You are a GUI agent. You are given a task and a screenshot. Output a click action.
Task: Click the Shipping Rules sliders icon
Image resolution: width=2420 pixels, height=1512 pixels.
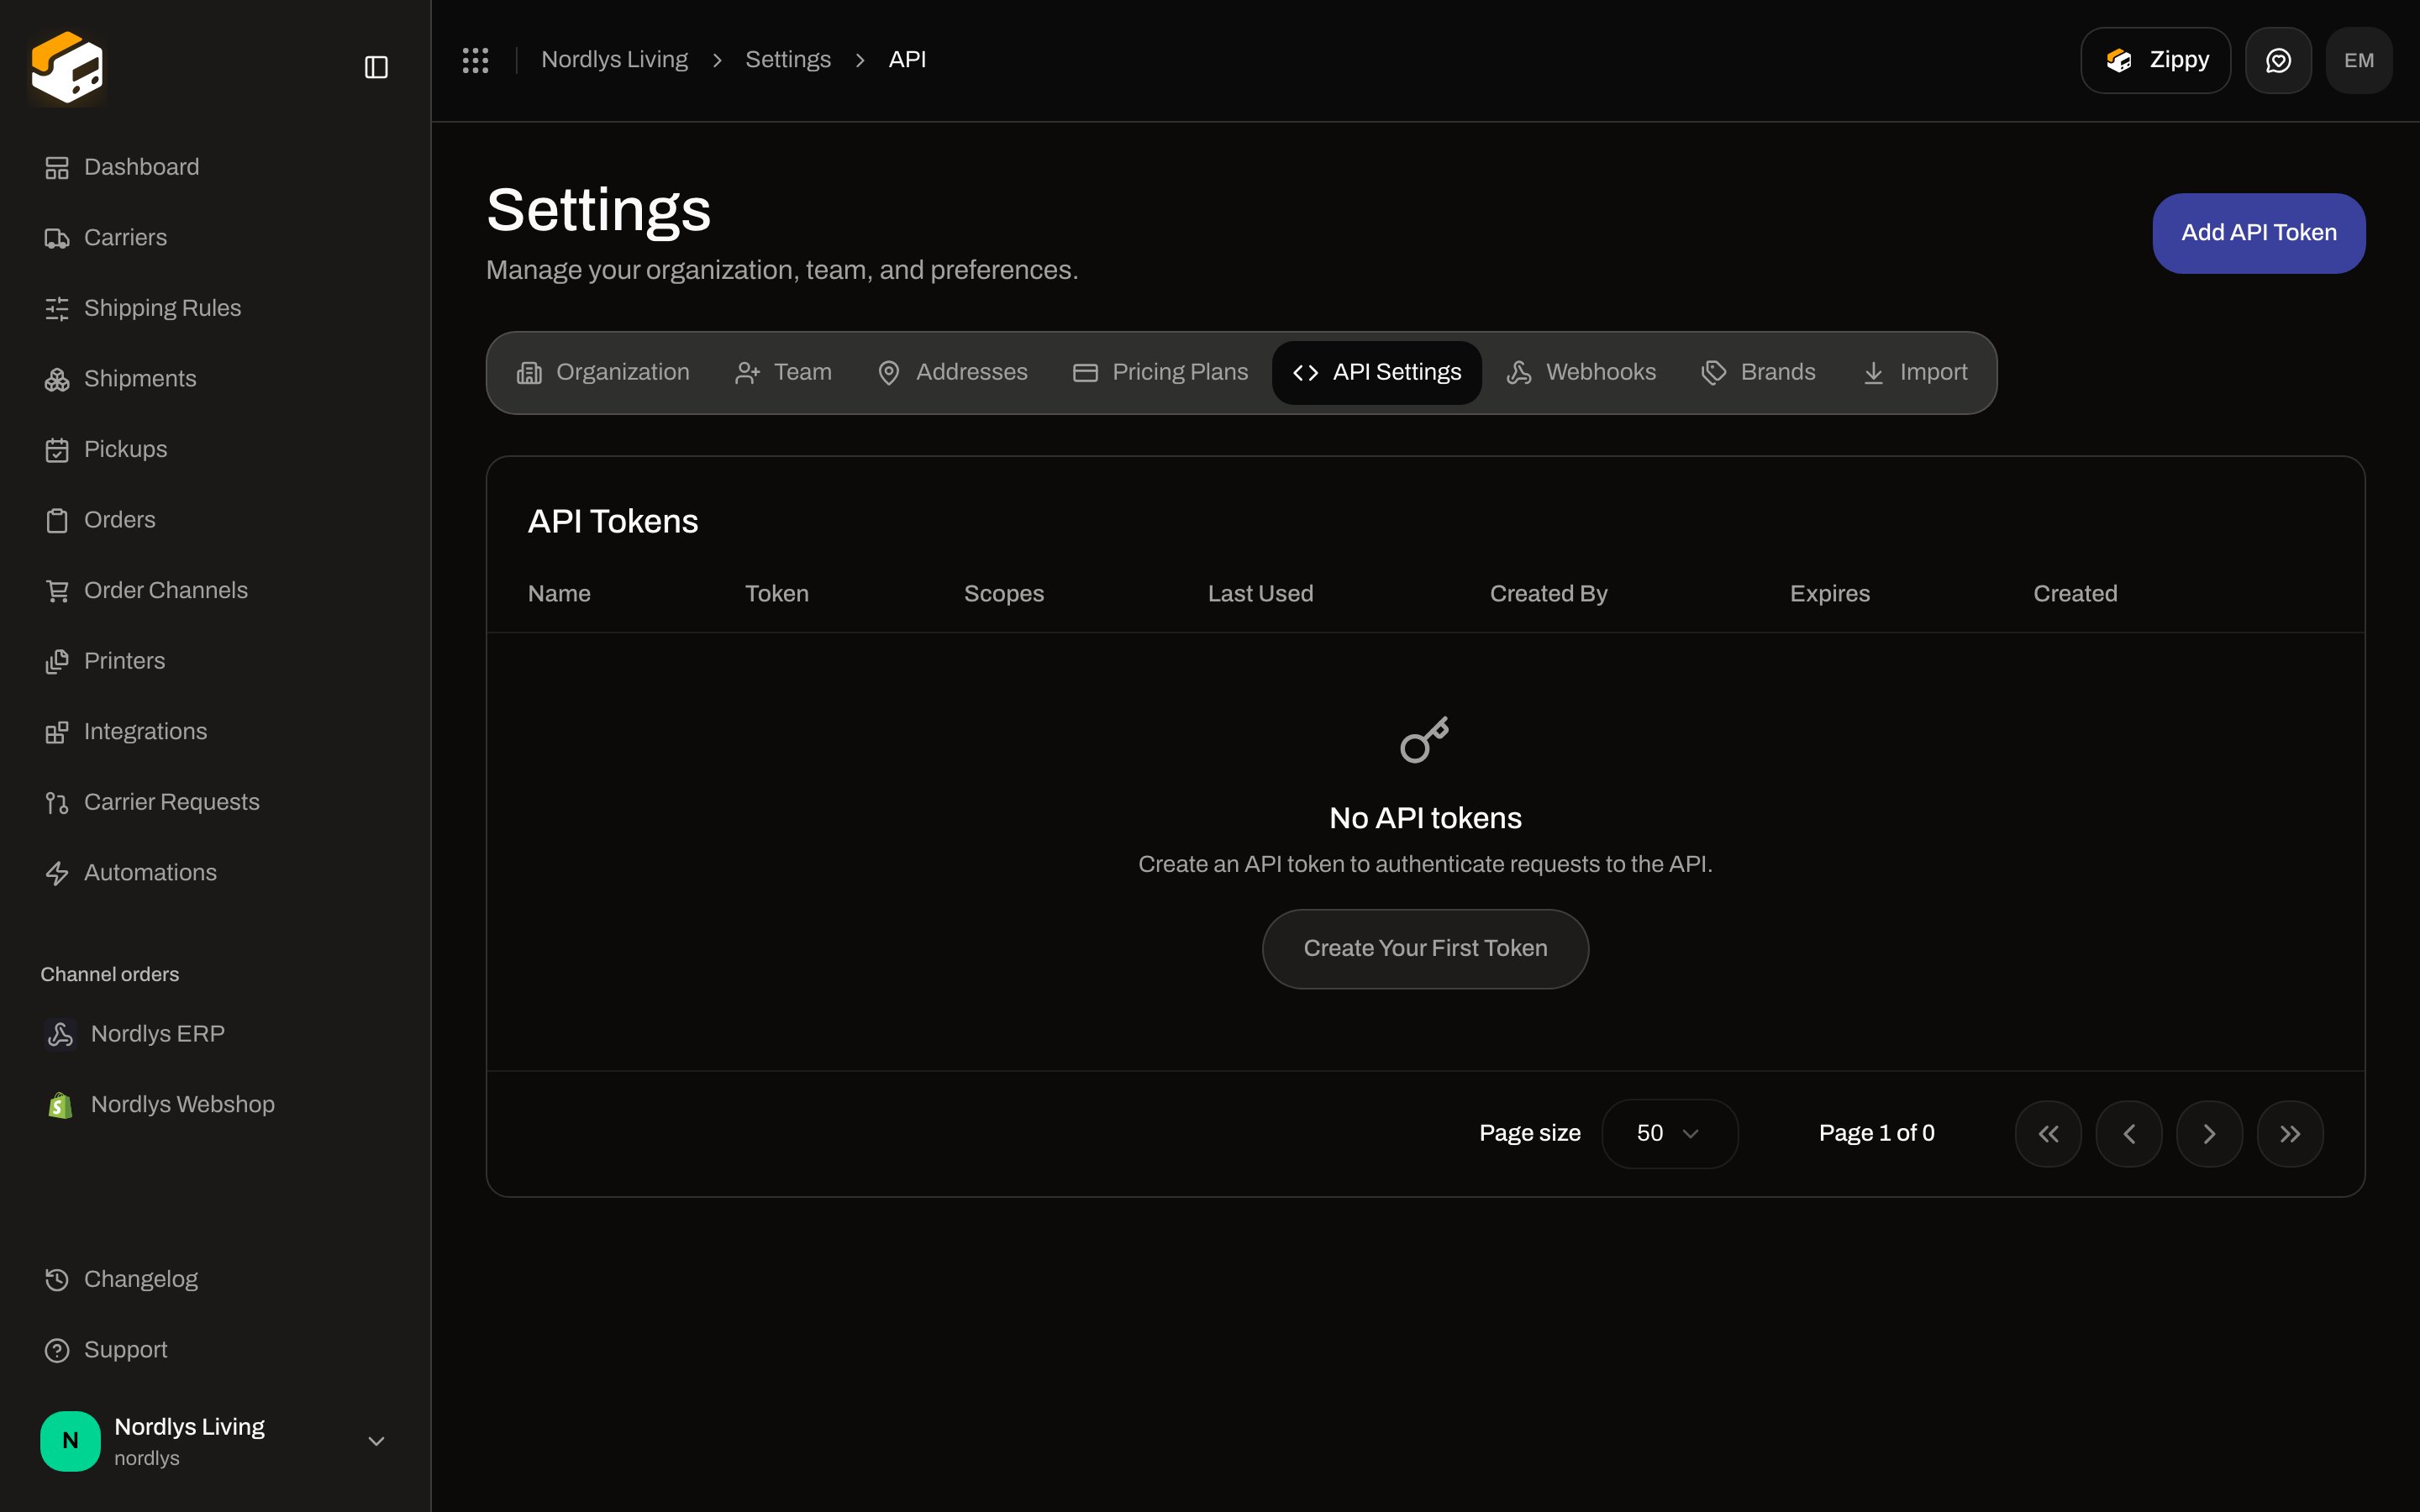click(x=57, y=308)
